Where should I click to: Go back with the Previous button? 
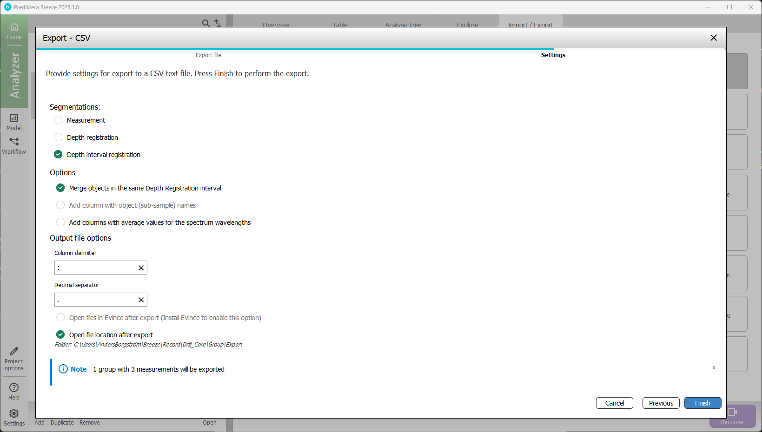661,403
